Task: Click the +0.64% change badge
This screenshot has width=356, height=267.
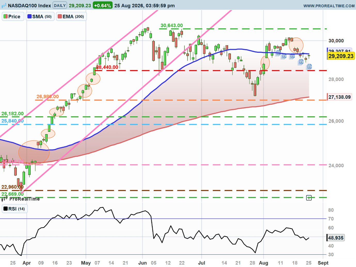Action: (x=102, y=5)
